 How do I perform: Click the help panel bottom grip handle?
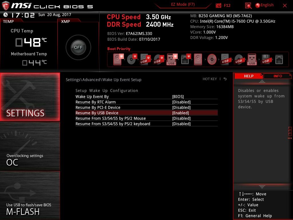pyautogui.click(x=262, y=186)
